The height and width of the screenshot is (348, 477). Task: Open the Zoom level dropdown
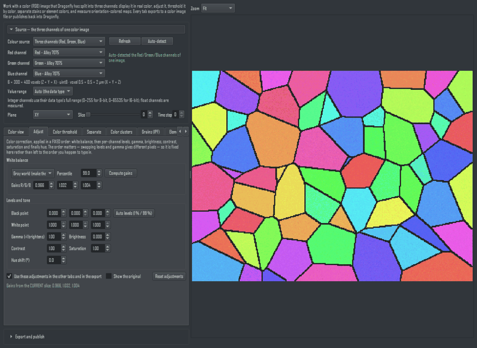[218, 8]
